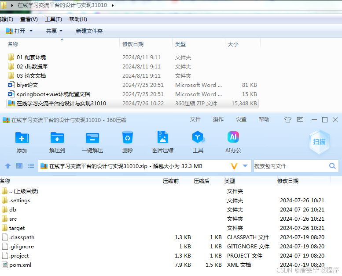Sort Explorer files by 修改日期 column
The width and height of the screenshot is (342, 276).
tap(133, 44)
